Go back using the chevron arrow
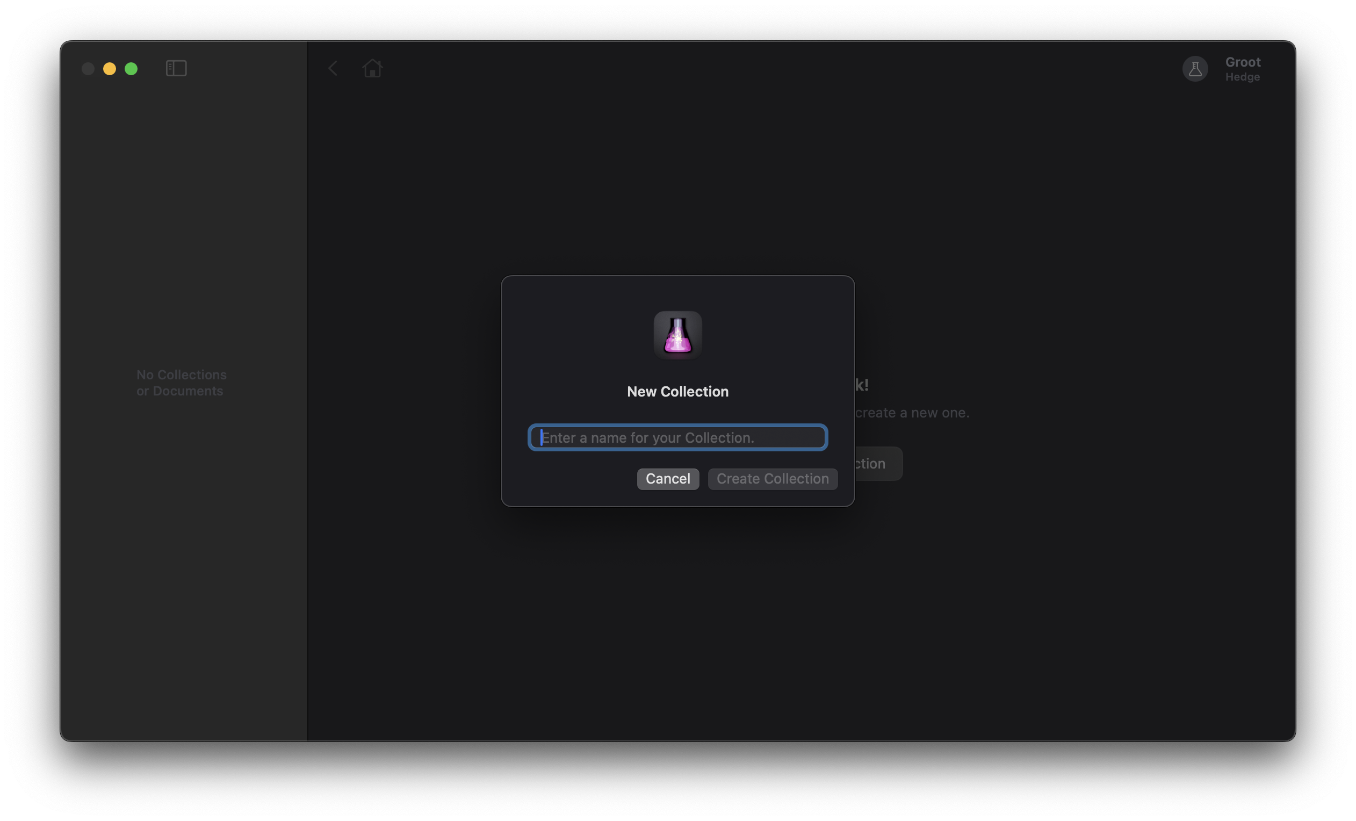The height and width of the screenshot is (821, 1356). tap(333, 68)
